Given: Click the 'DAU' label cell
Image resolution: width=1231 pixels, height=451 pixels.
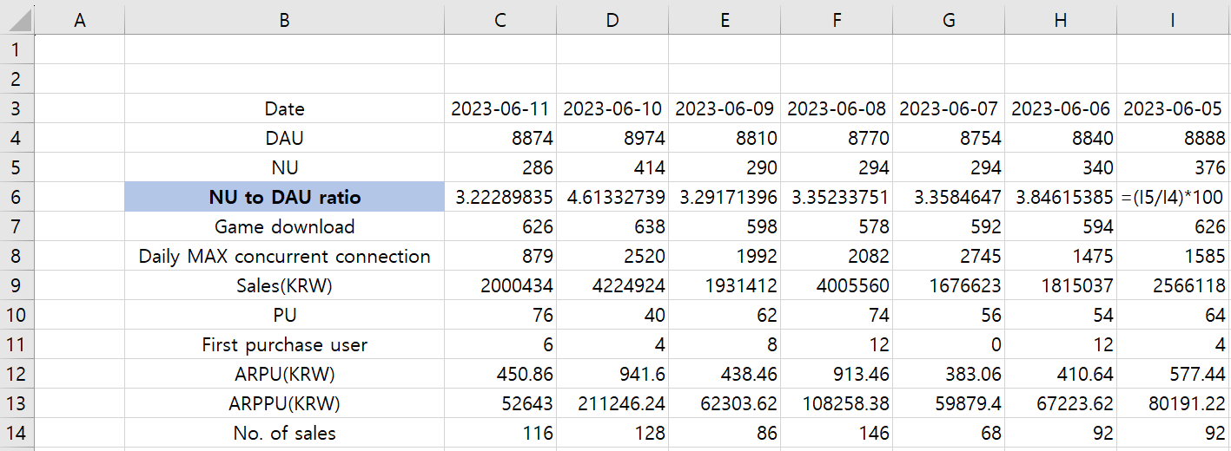Looking at the screenshot, I should [284, 138].
